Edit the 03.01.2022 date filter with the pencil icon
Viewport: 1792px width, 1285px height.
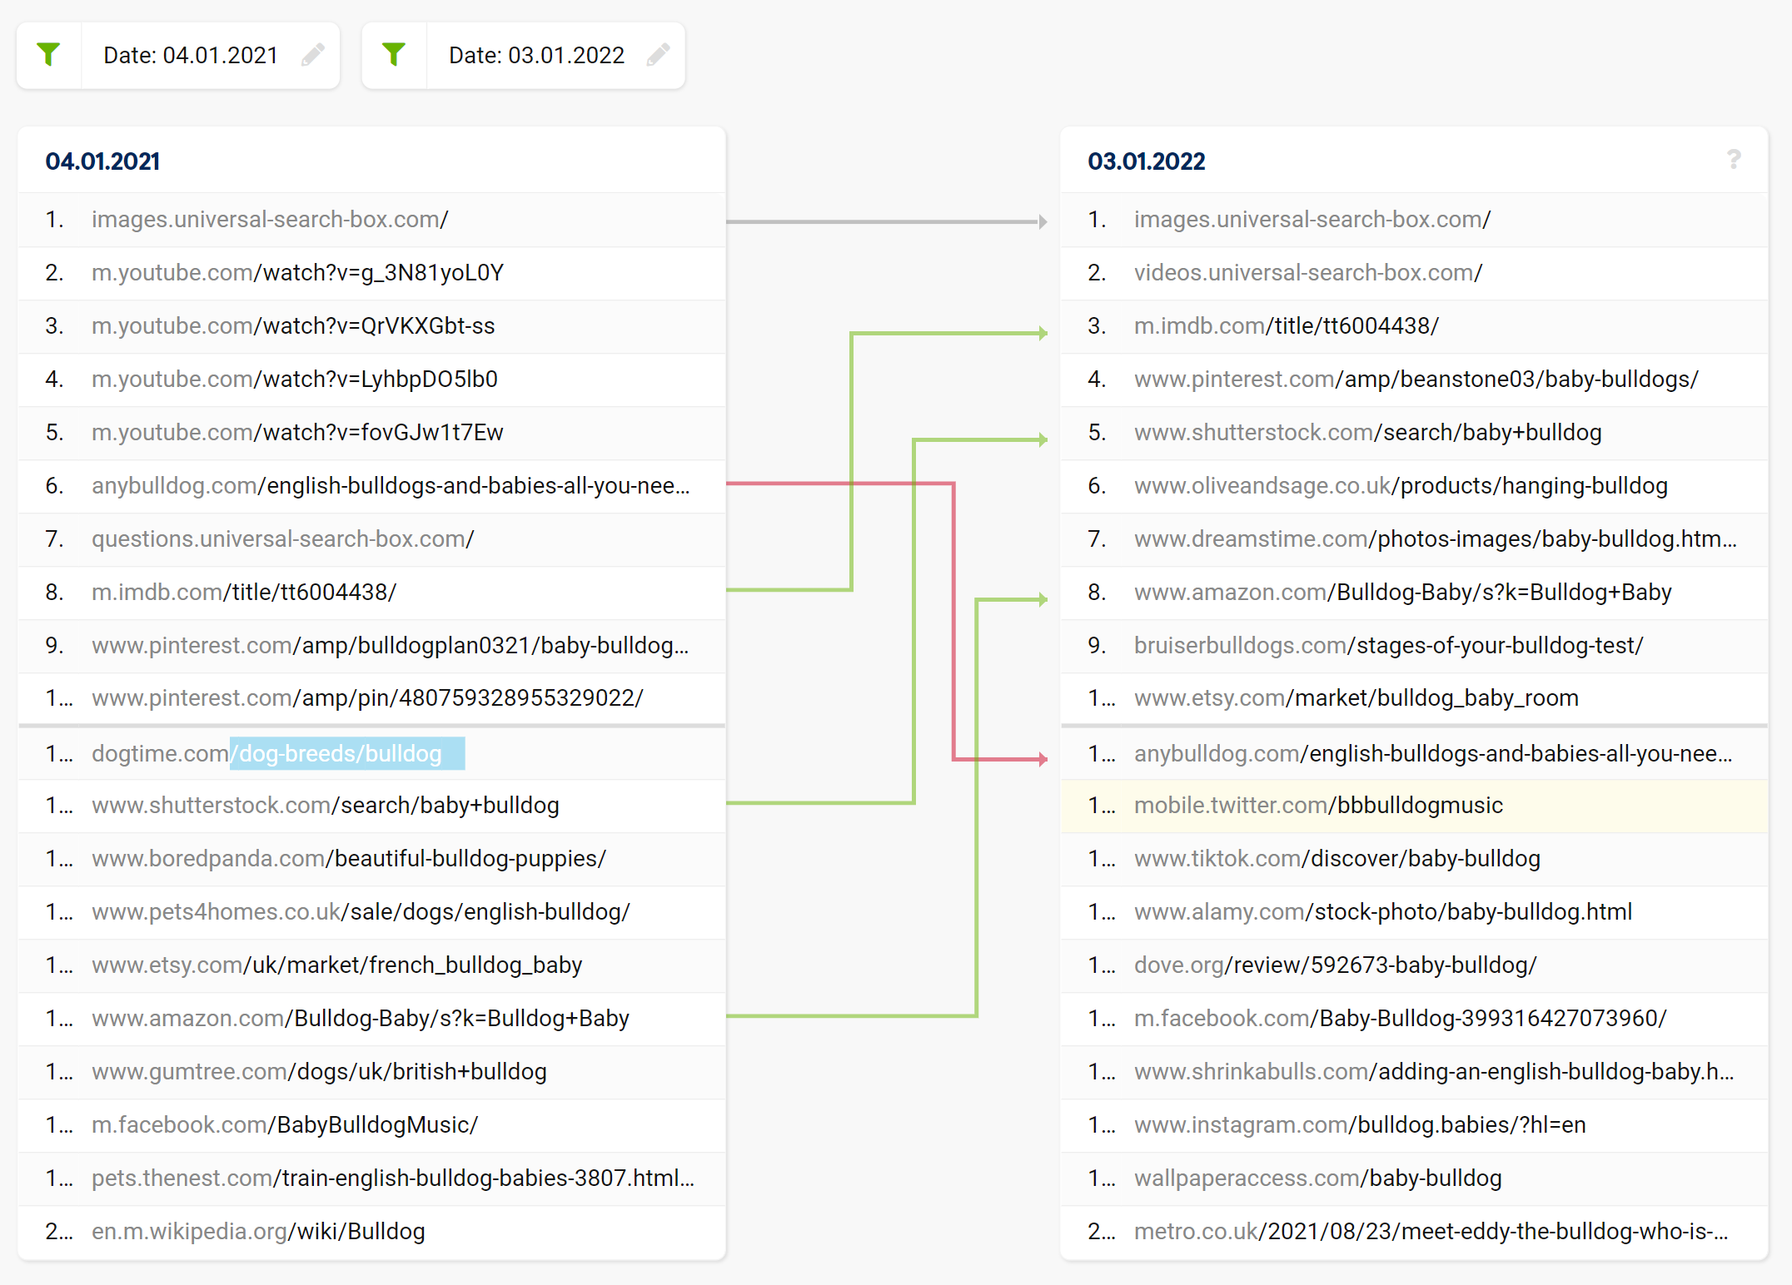[x=659, y=55]
